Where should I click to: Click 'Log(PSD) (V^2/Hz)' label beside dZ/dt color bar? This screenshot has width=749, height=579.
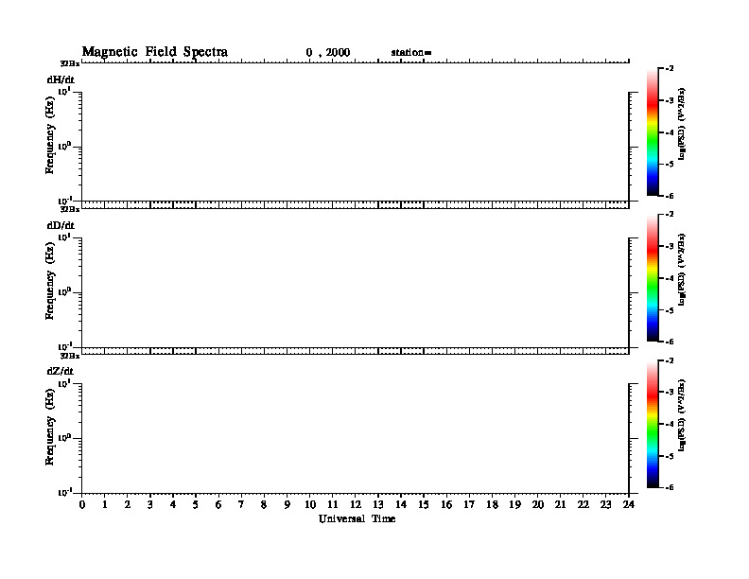[x=682, y=415]
